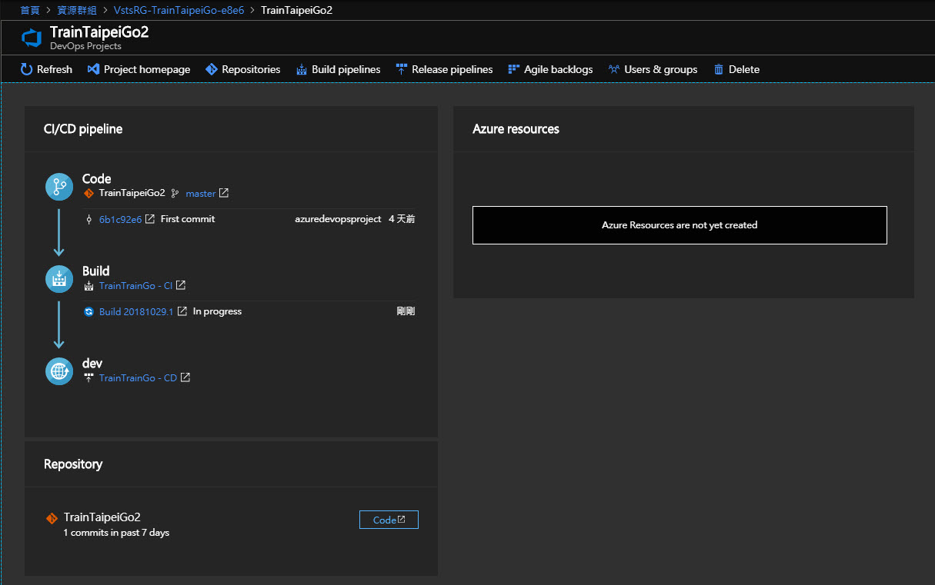Screen dimensions: 935x585
Task: Open Agile backlogs from toolbar
Action: coord(550,69)
